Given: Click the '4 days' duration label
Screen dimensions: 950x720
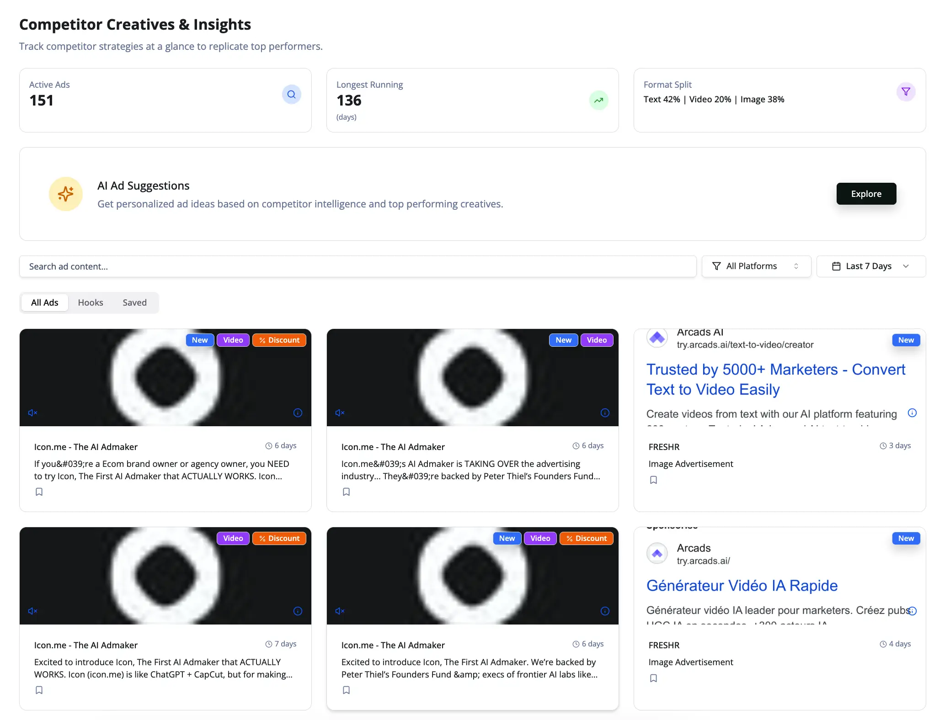Looking at the screenshot, I should tap(900, 644).
